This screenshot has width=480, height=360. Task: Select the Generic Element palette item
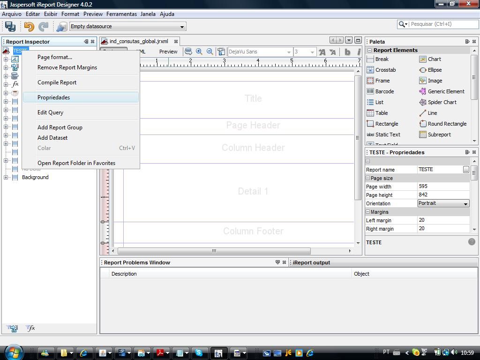click(x=442, y=91)
